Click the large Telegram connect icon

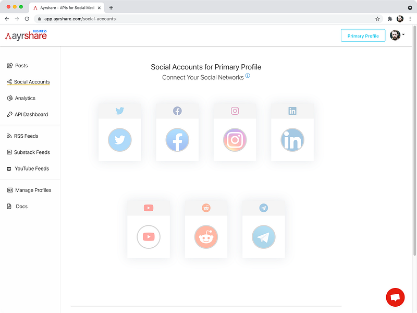(264, 237)
